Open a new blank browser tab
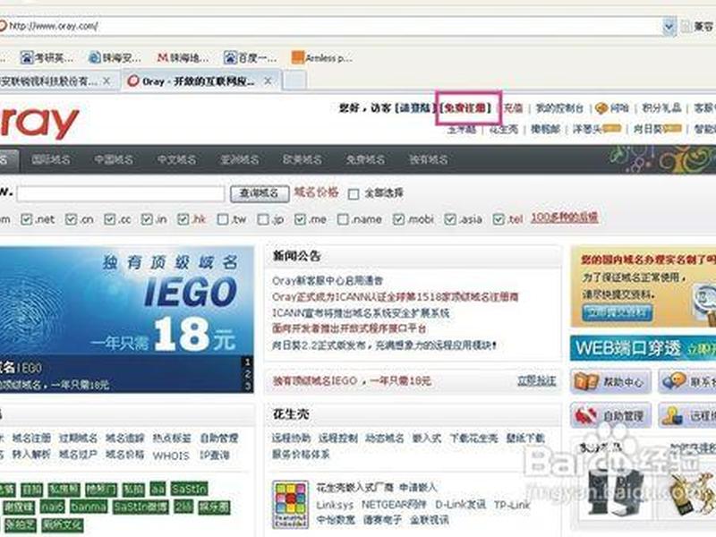The height and width of the screenshot is (537, 716). tap(295, 81)
